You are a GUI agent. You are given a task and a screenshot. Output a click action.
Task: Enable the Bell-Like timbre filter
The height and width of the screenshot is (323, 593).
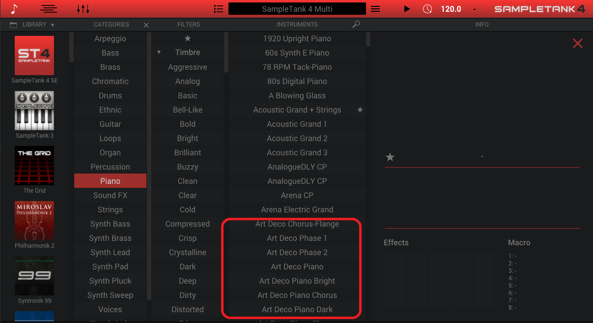click(x=188, y=110)
